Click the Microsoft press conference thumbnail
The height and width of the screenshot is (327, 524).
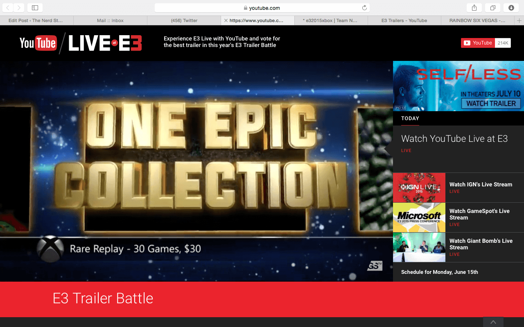pos(419,217)
